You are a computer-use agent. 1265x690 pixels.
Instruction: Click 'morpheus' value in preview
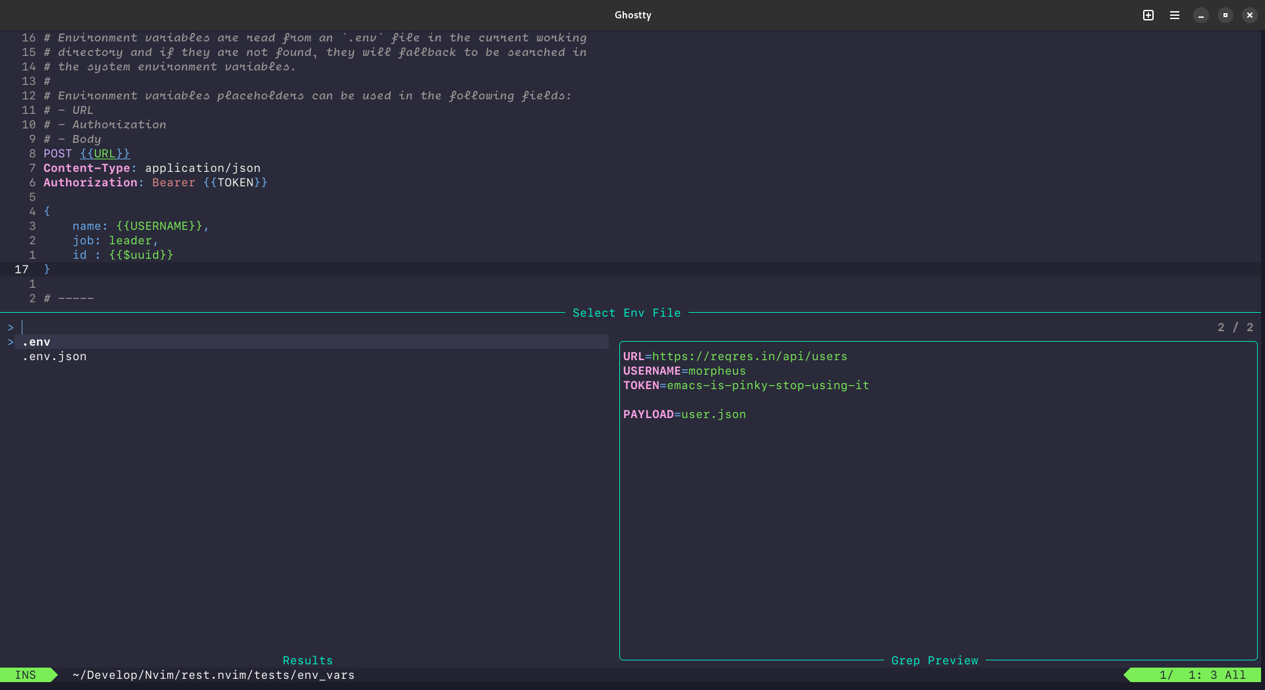717,371
